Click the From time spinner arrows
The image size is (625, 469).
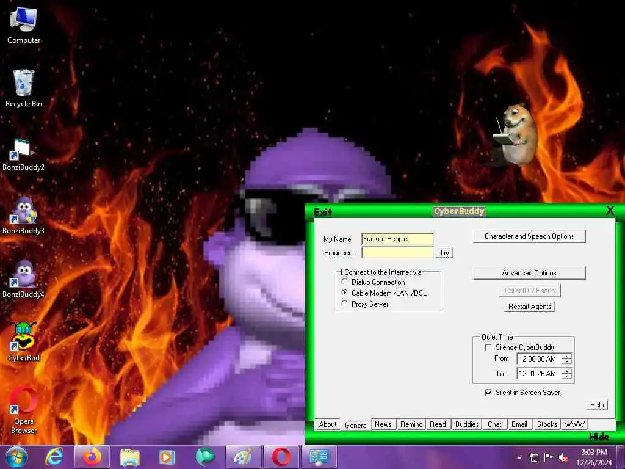coord(566,358)
